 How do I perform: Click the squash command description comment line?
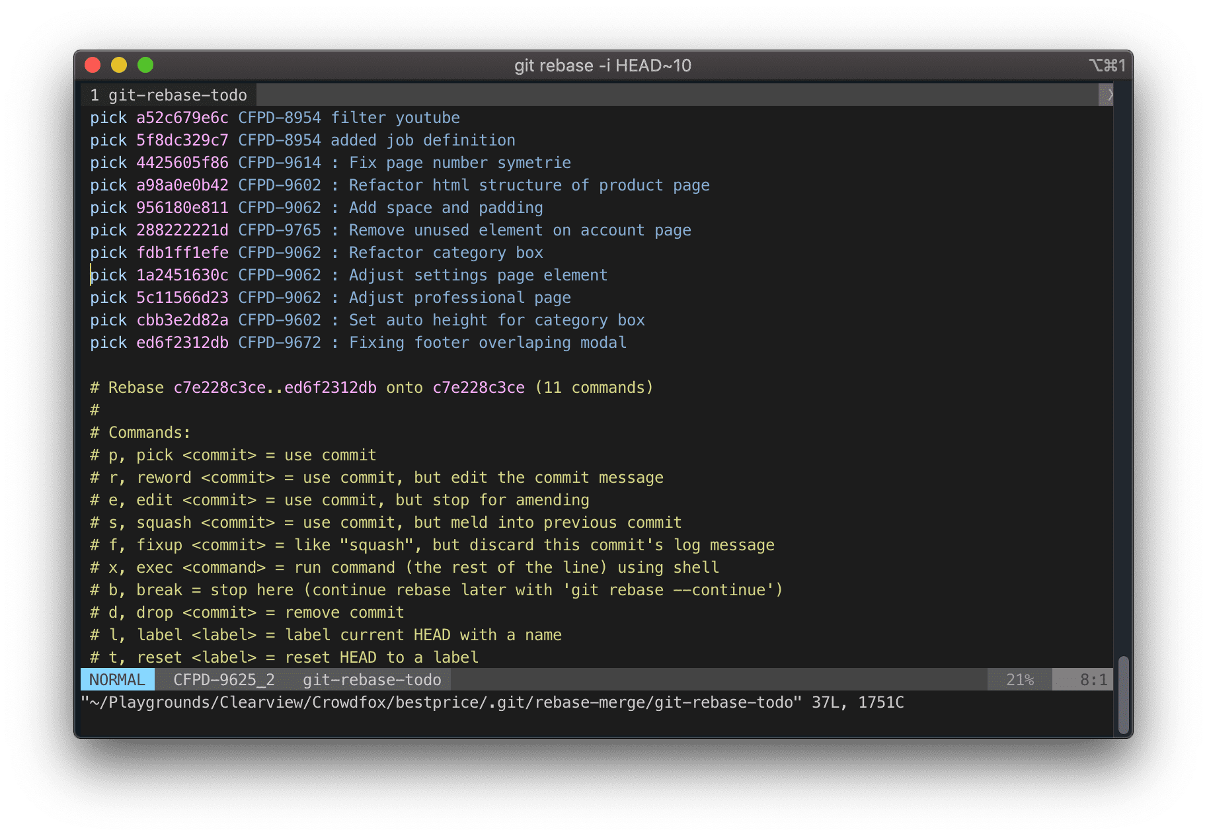(385, 522)
